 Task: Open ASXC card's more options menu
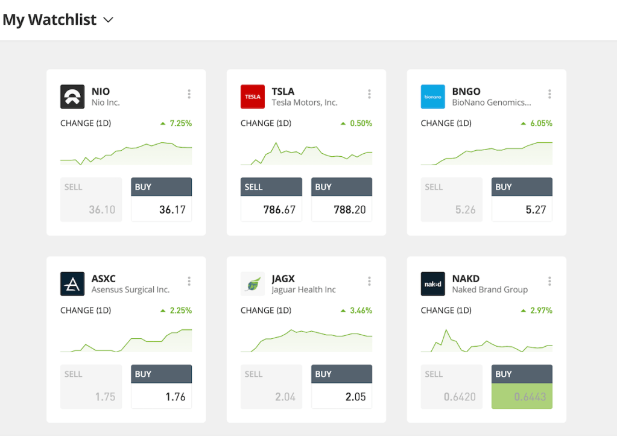coord(189,281)
